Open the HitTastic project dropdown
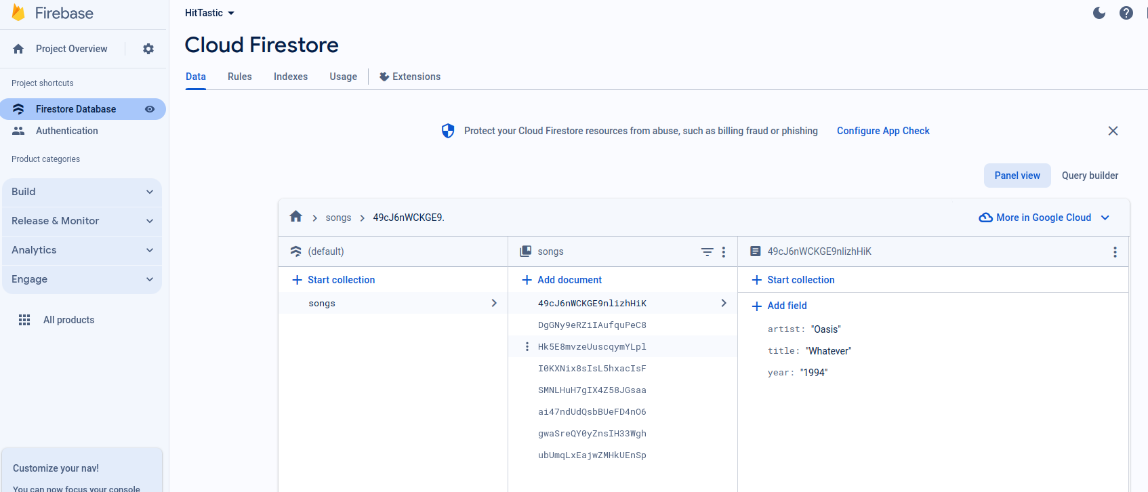This screenshot has width=1148, height=492. coord(209,13)
